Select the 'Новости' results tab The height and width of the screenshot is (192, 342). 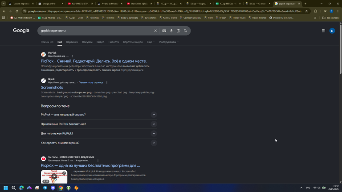(x=114, y=42)
